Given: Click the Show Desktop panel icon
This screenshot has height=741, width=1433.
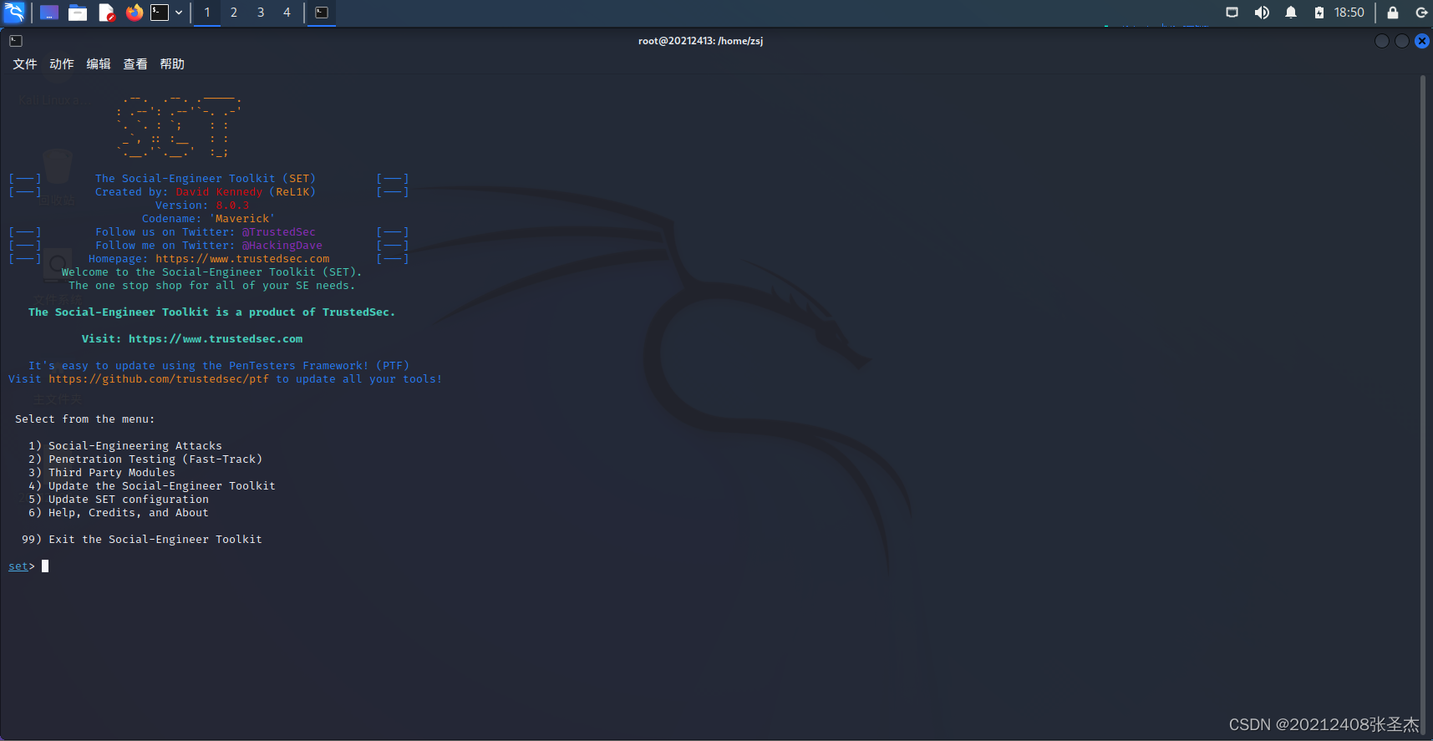Looking at the screenshot, I should (x=49, y=13).
